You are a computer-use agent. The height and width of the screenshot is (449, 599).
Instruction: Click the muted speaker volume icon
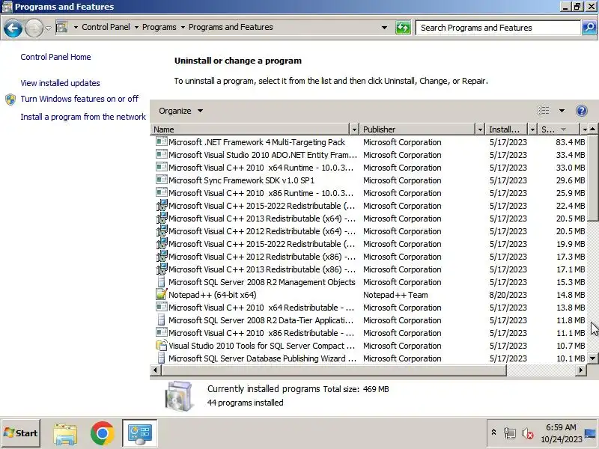coord(528,433)
